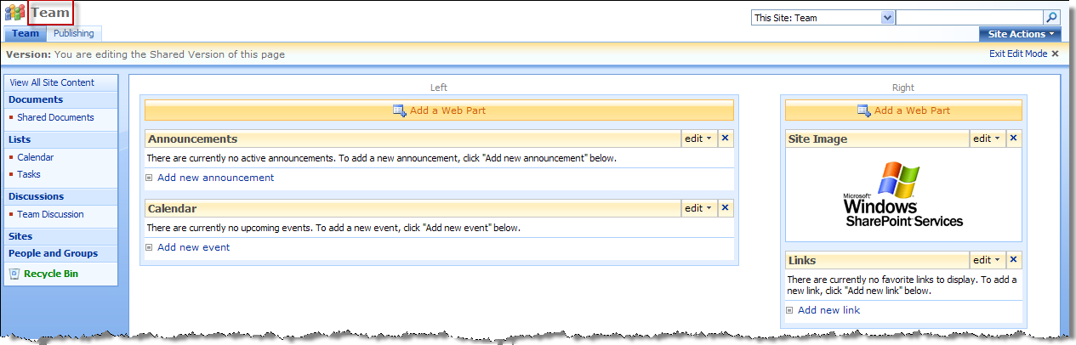Screen dimensions: 1076x345
Task: Close the Links web part
Action: [1013, 259]
